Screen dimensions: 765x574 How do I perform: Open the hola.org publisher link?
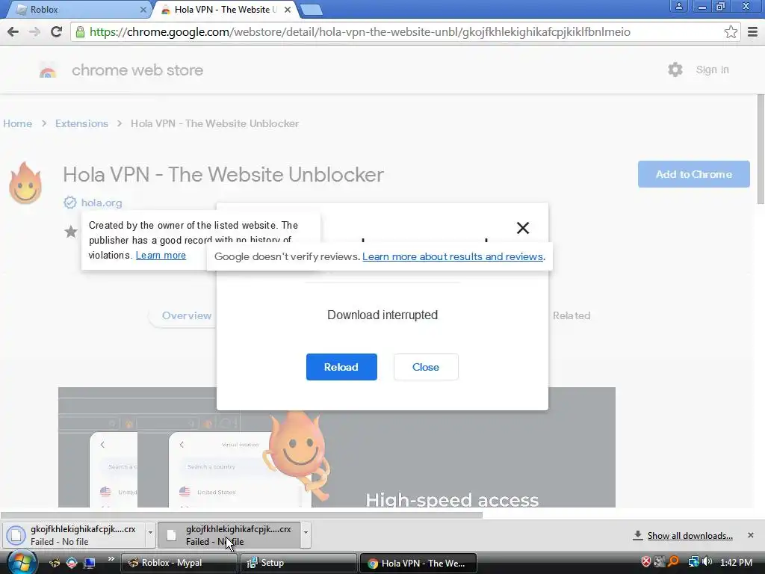[102, 203]
